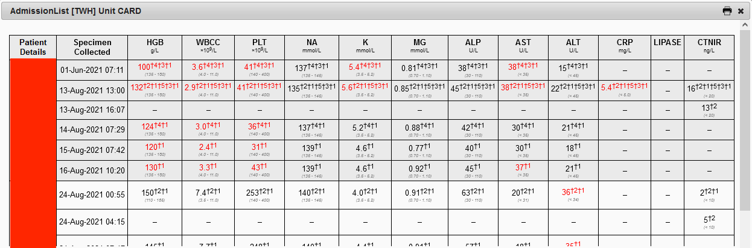Click the MG column header
This screenshot has height=248, width=752.
click(419, 46)
